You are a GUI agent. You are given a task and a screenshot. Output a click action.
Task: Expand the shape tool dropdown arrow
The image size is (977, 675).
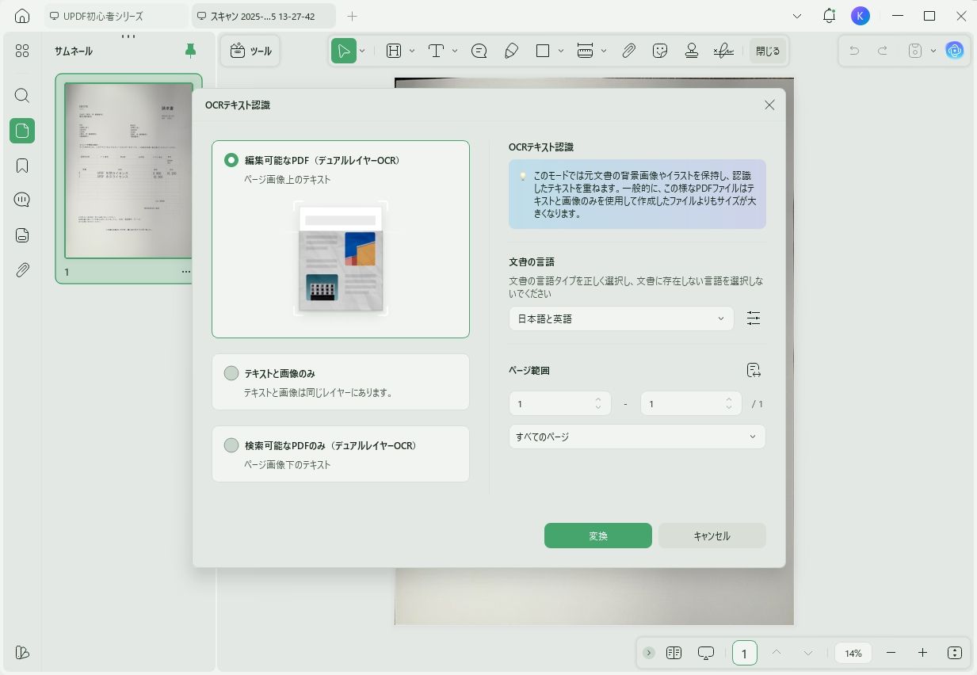click(561, 51)
